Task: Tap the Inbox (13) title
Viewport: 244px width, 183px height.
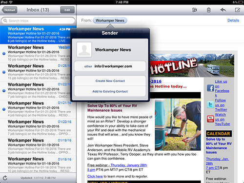Action: (x=38, y=10)
